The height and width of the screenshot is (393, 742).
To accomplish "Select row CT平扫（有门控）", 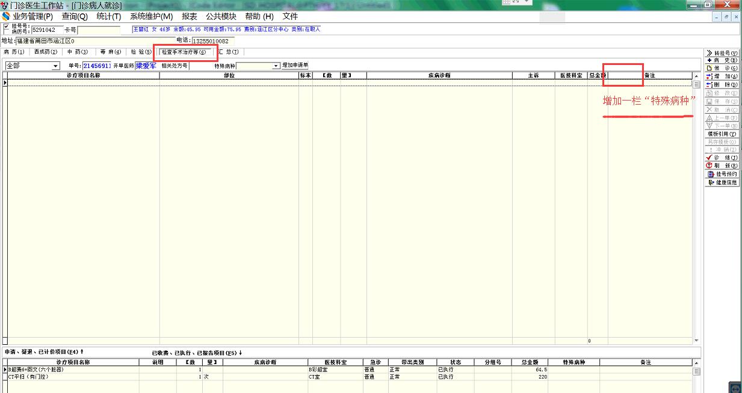I will coord(73,377).
